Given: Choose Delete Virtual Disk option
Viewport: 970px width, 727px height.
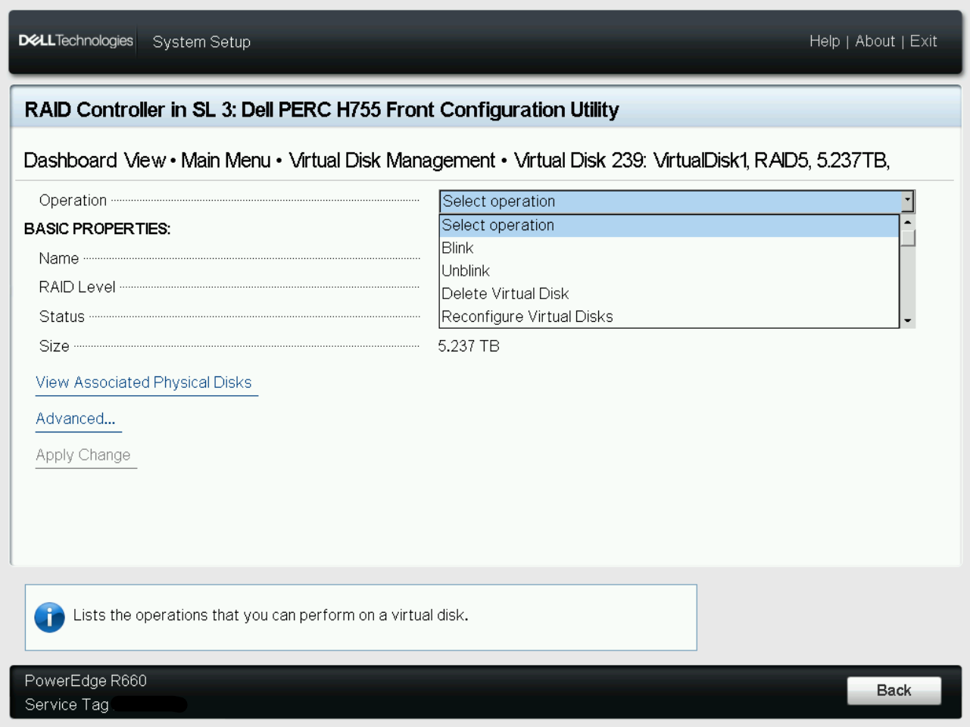Looking at the screenshot, I should pos(669,294).
